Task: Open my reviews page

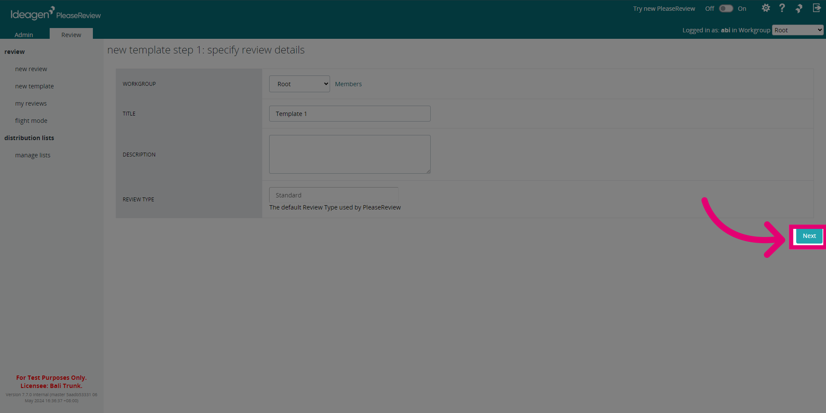Action: 31,103
